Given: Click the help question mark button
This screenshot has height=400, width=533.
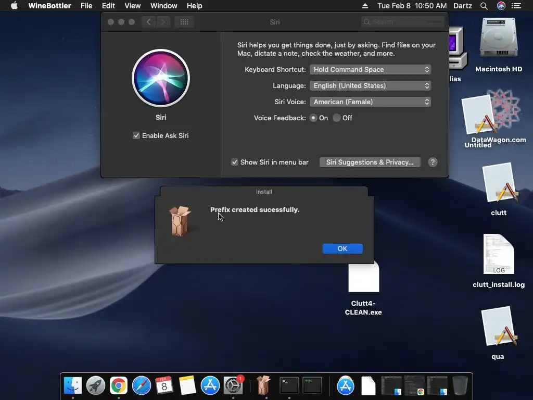Looking at the screenshot, I should (433, 162).
